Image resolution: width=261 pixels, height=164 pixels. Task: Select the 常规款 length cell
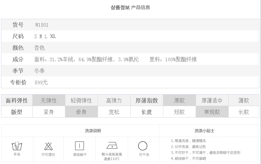[212, 112]
